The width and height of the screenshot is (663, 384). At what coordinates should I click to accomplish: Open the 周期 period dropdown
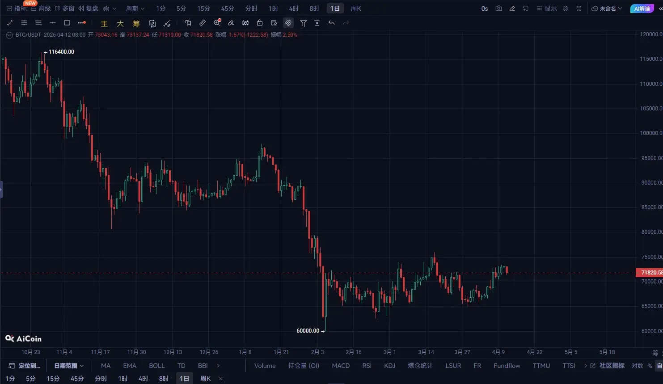click(135, 8)
